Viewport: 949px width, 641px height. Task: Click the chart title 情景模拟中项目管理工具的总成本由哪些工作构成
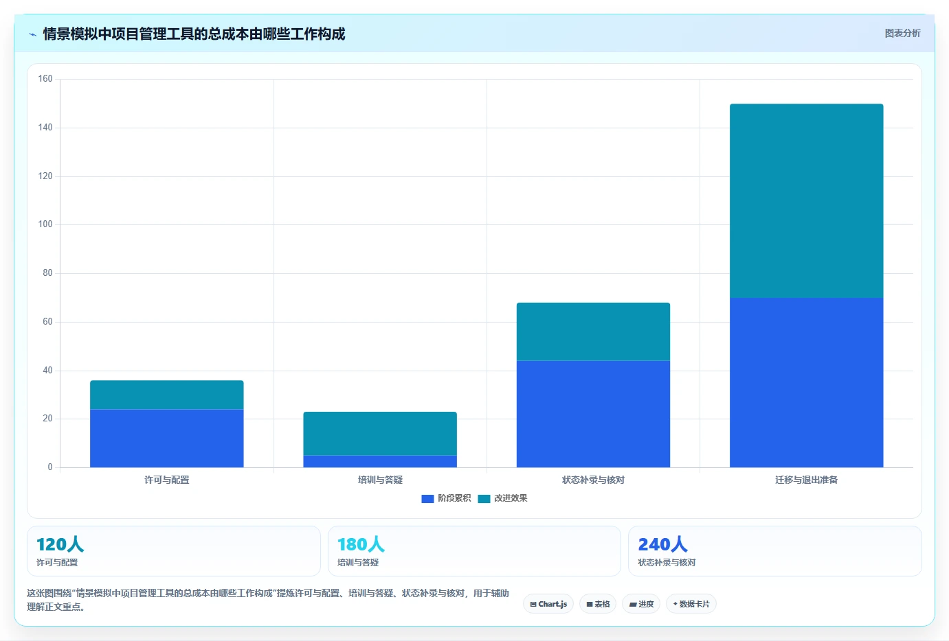click(194, 34)
